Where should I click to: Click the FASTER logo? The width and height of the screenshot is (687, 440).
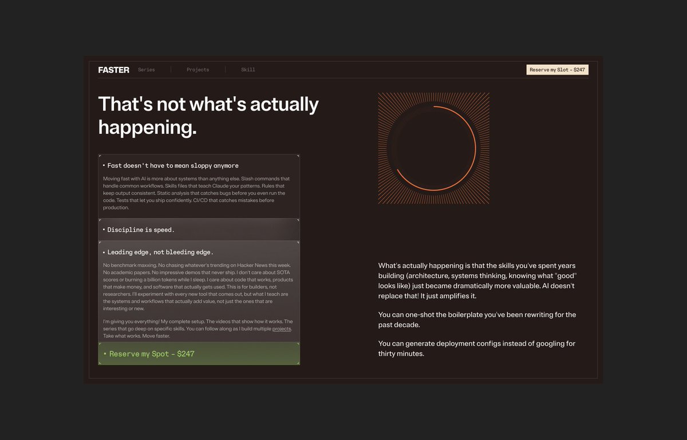[x=113, y=70]
